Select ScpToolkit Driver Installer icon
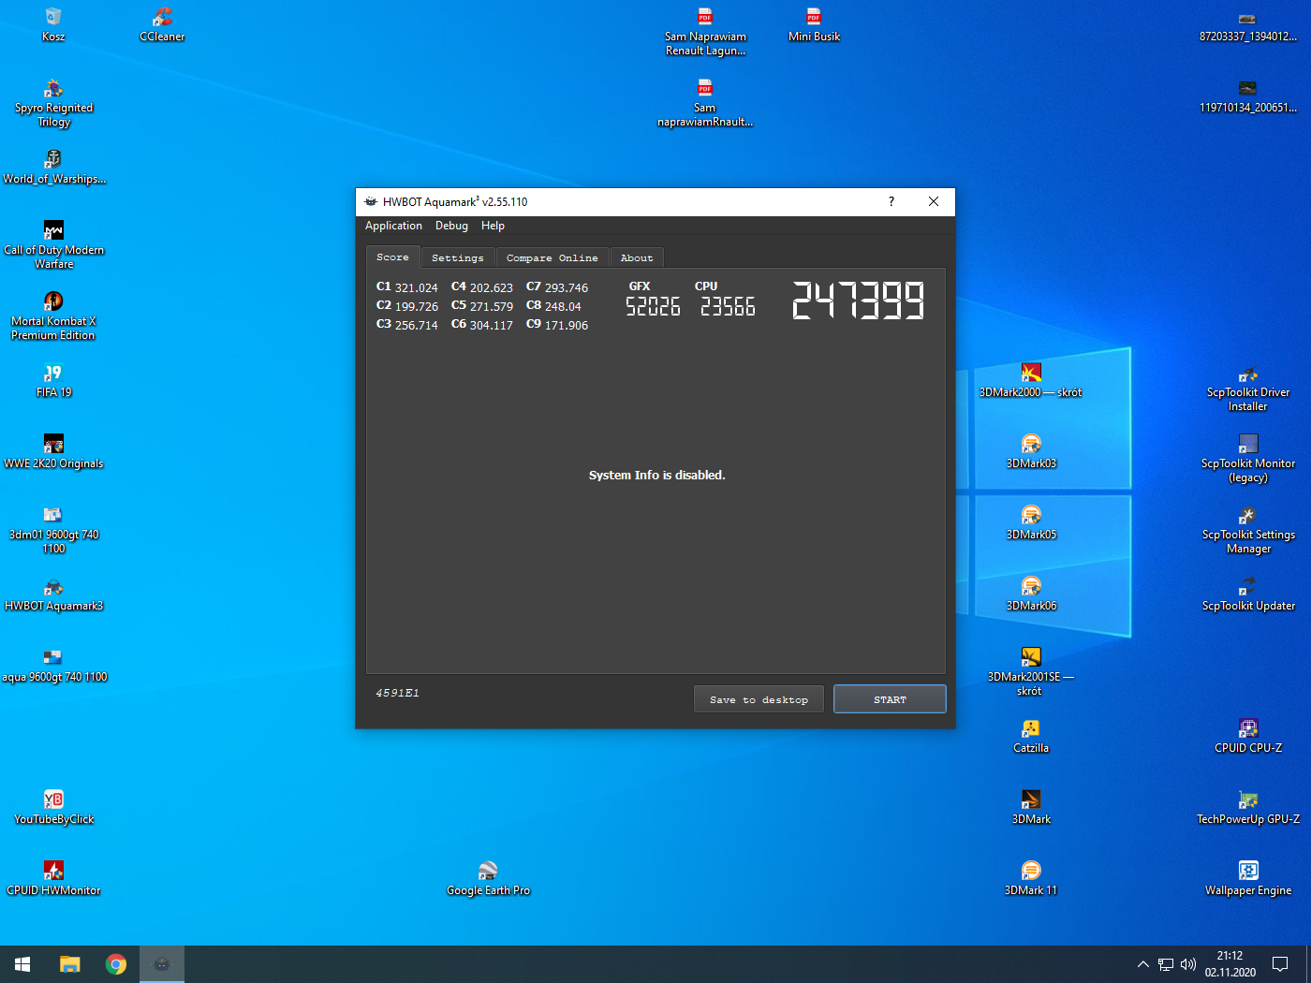The width and height of the screenshot is (1311, 983). click(1248, 387)
